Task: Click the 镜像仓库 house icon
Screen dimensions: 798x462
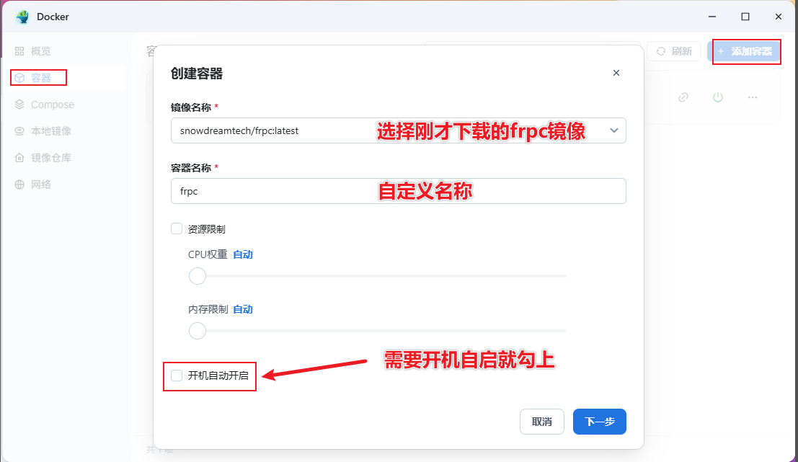Action: [x=19, y=158]
